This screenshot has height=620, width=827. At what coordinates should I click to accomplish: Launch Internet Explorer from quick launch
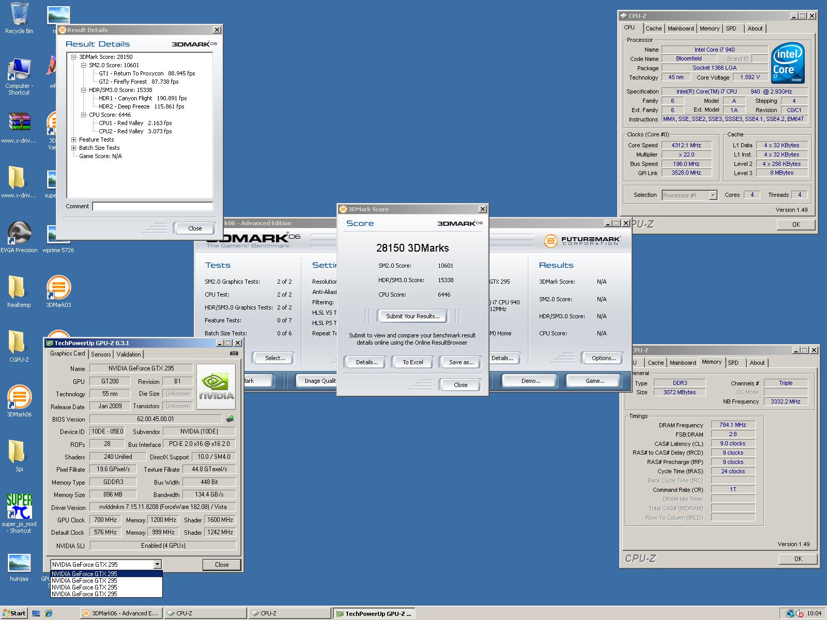[x=49, y=613]
